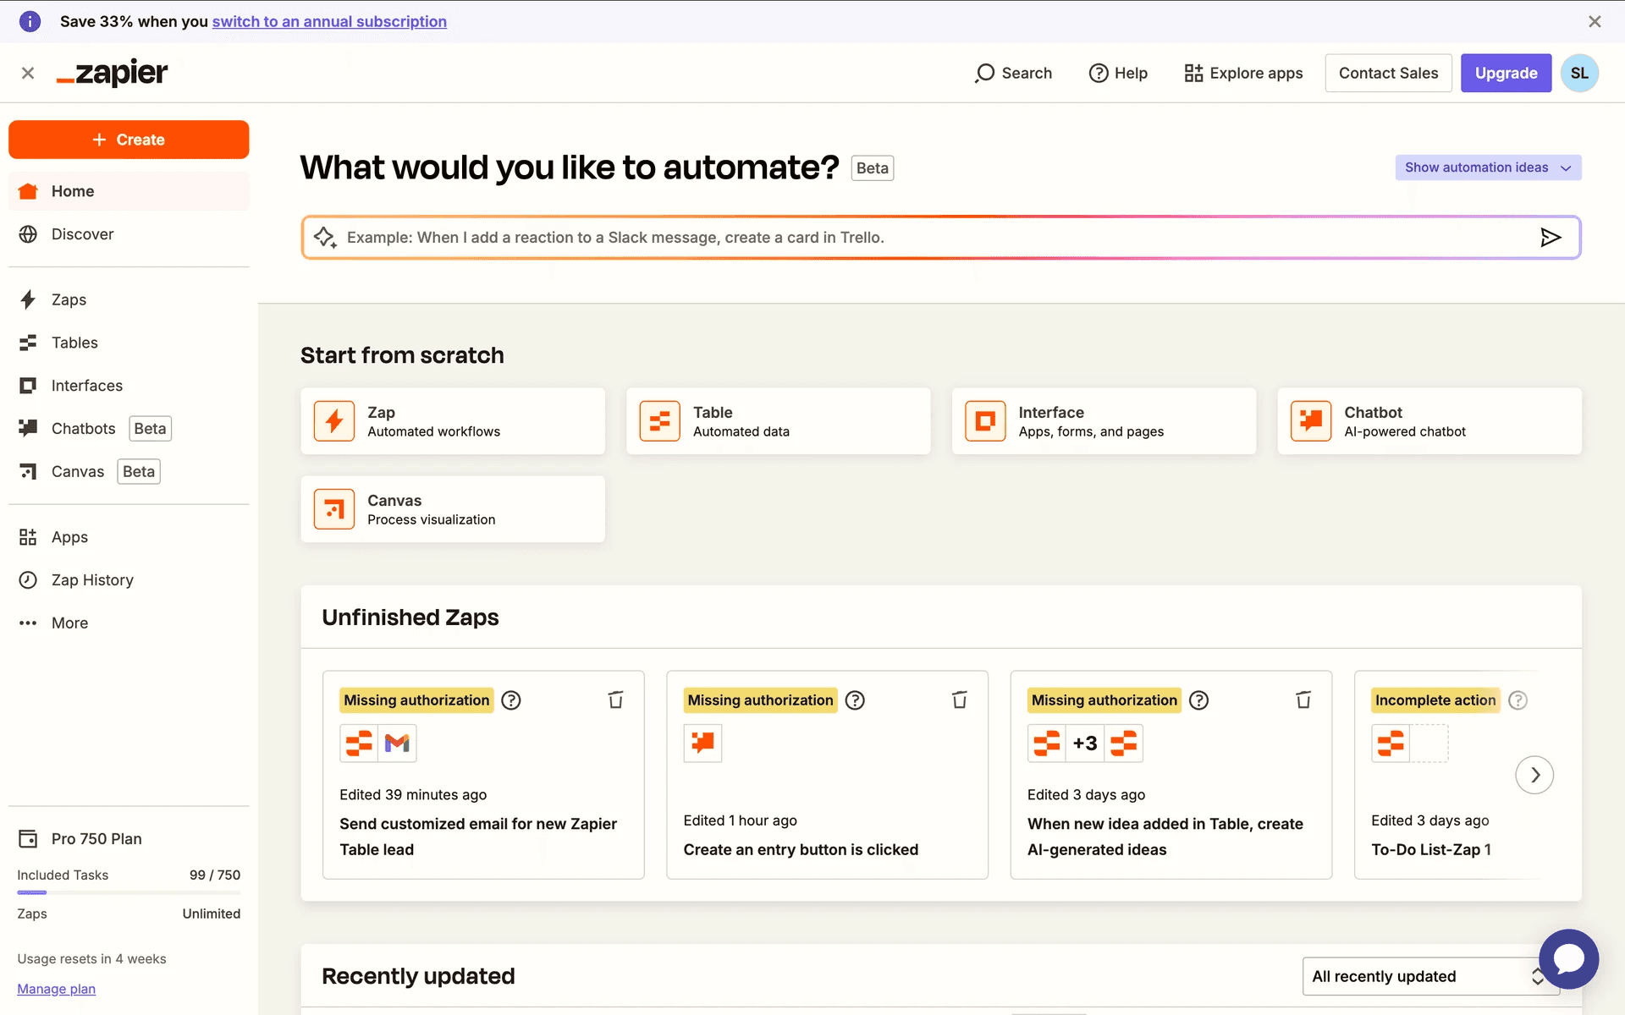1625x1015 pixels.
Task: Click the send arrow in automation prompt
Action: point(1550,238)
